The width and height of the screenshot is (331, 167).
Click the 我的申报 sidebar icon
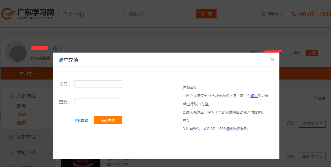tap(11, 152)
